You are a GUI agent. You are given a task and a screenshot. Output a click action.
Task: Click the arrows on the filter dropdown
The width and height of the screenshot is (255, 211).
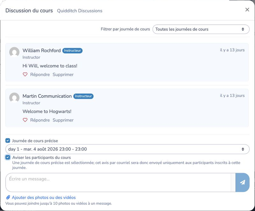tap(243, 29)
